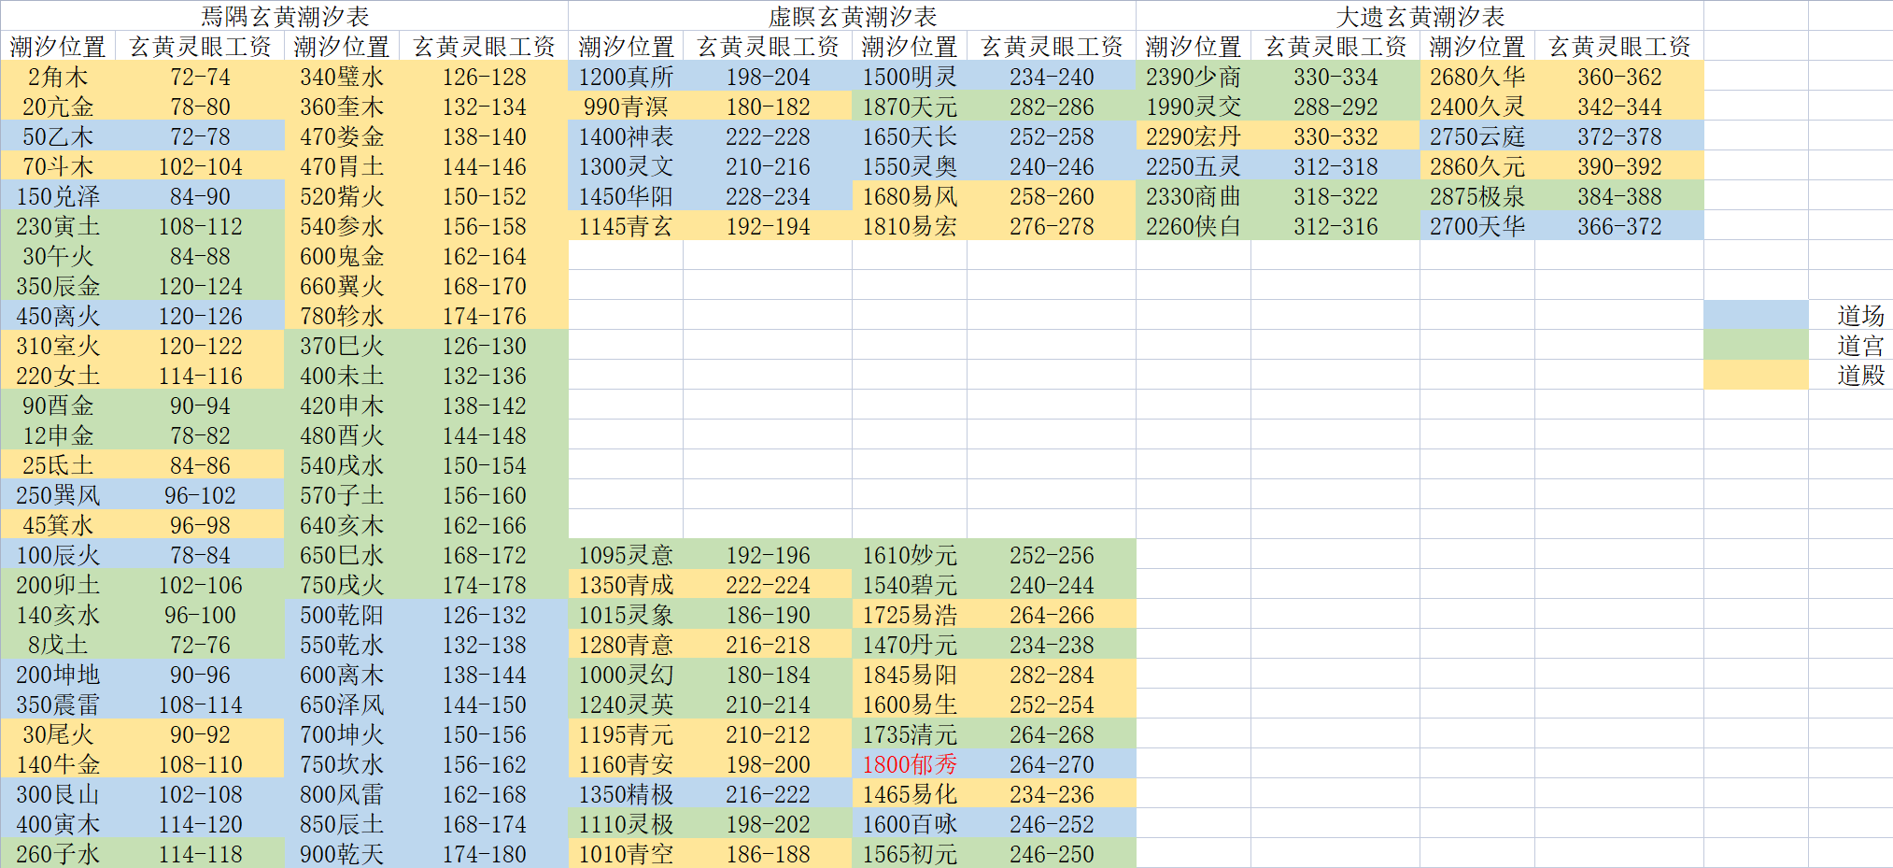Click the 390-392 wage cell
Viewport: 1893px width, 868px height.
[x=1619, y=165]
